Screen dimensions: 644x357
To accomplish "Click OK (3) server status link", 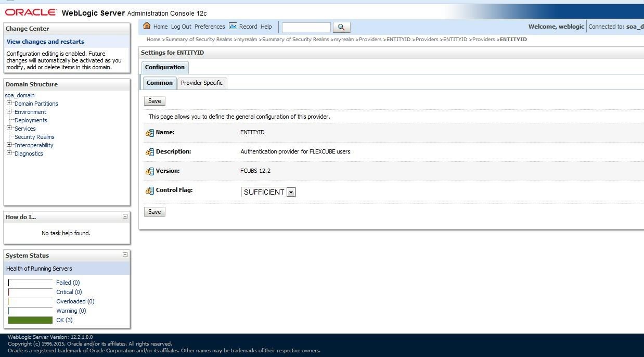I will coord(64,320).
